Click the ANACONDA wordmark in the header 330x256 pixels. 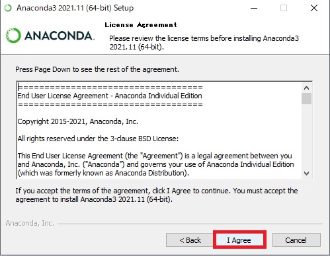tap(60, 36)
